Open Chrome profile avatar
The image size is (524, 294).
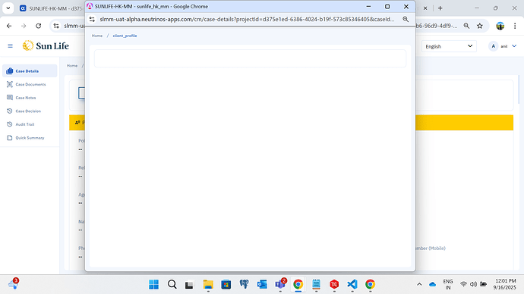[x=500, y=26]
